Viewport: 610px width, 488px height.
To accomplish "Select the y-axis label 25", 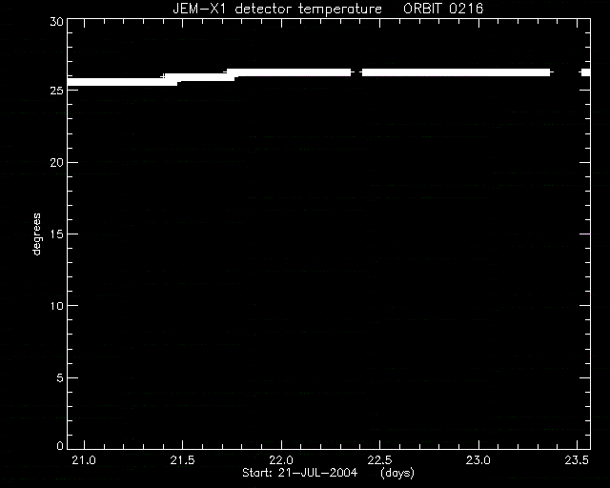I will point(57,91).
